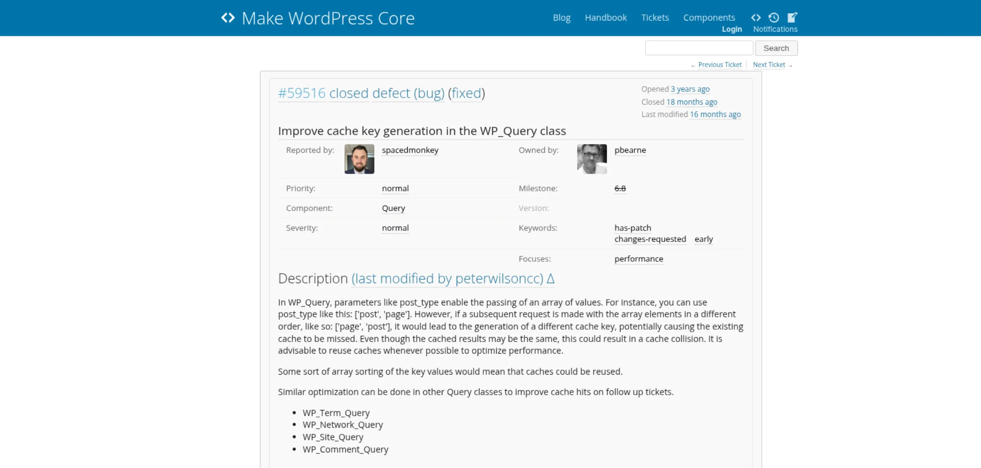Click the 'Description' heading word
Viewport: 981px width, 468px height.
click(313, 278)
